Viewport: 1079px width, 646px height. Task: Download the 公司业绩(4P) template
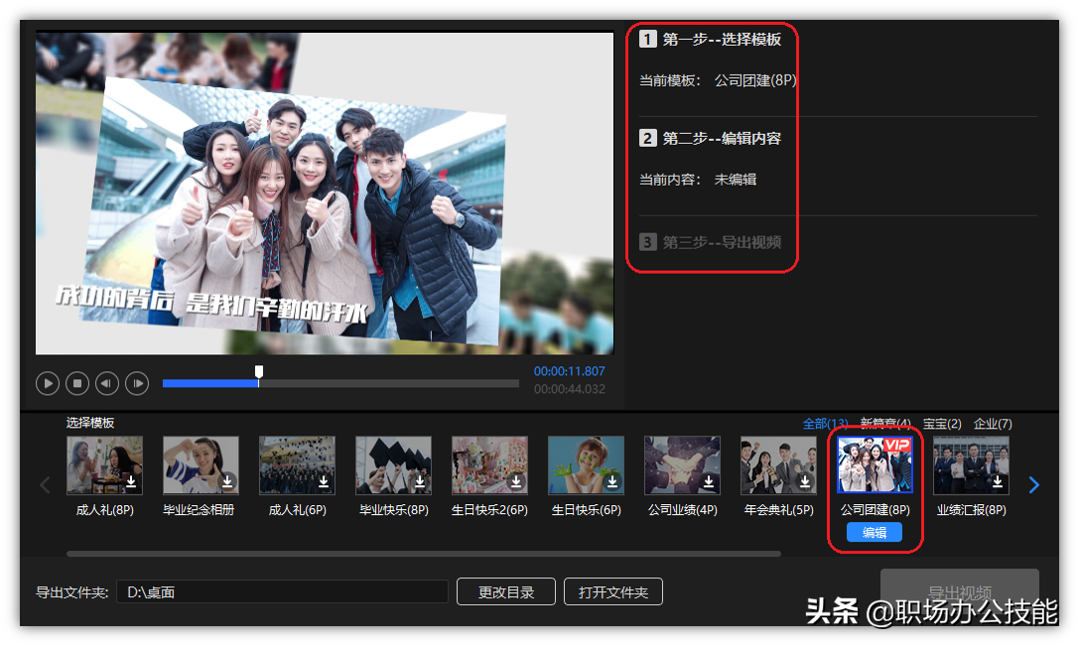coord(709,482)
